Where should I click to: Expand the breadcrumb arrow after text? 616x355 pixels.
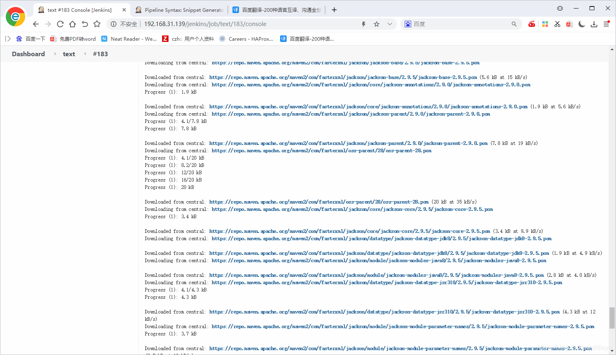pos(85,54)
